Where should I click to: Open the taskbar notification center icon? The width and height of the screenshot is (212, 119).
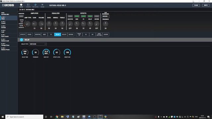pos(208,117)
